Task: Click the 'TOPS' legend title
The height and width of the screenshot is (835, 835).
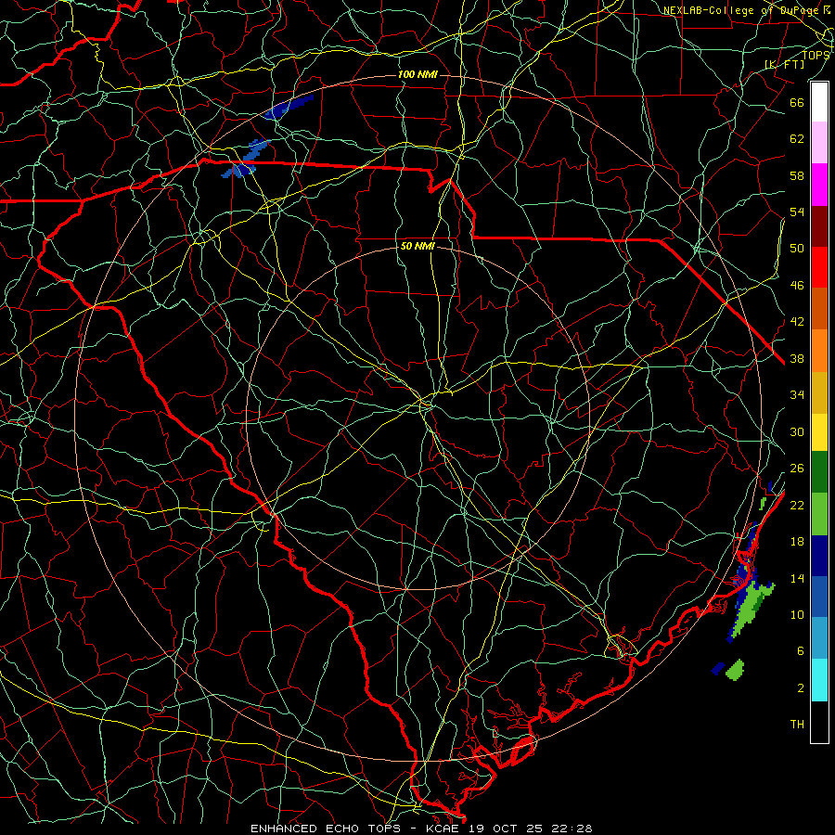Action: coord(816,55)
